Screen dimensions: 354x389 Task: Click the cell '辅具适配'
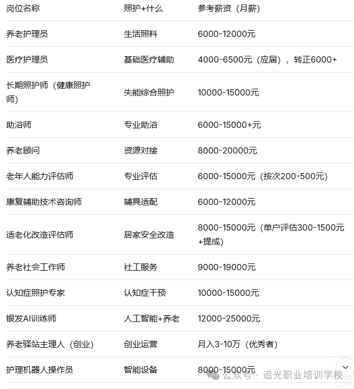[140, 202]
